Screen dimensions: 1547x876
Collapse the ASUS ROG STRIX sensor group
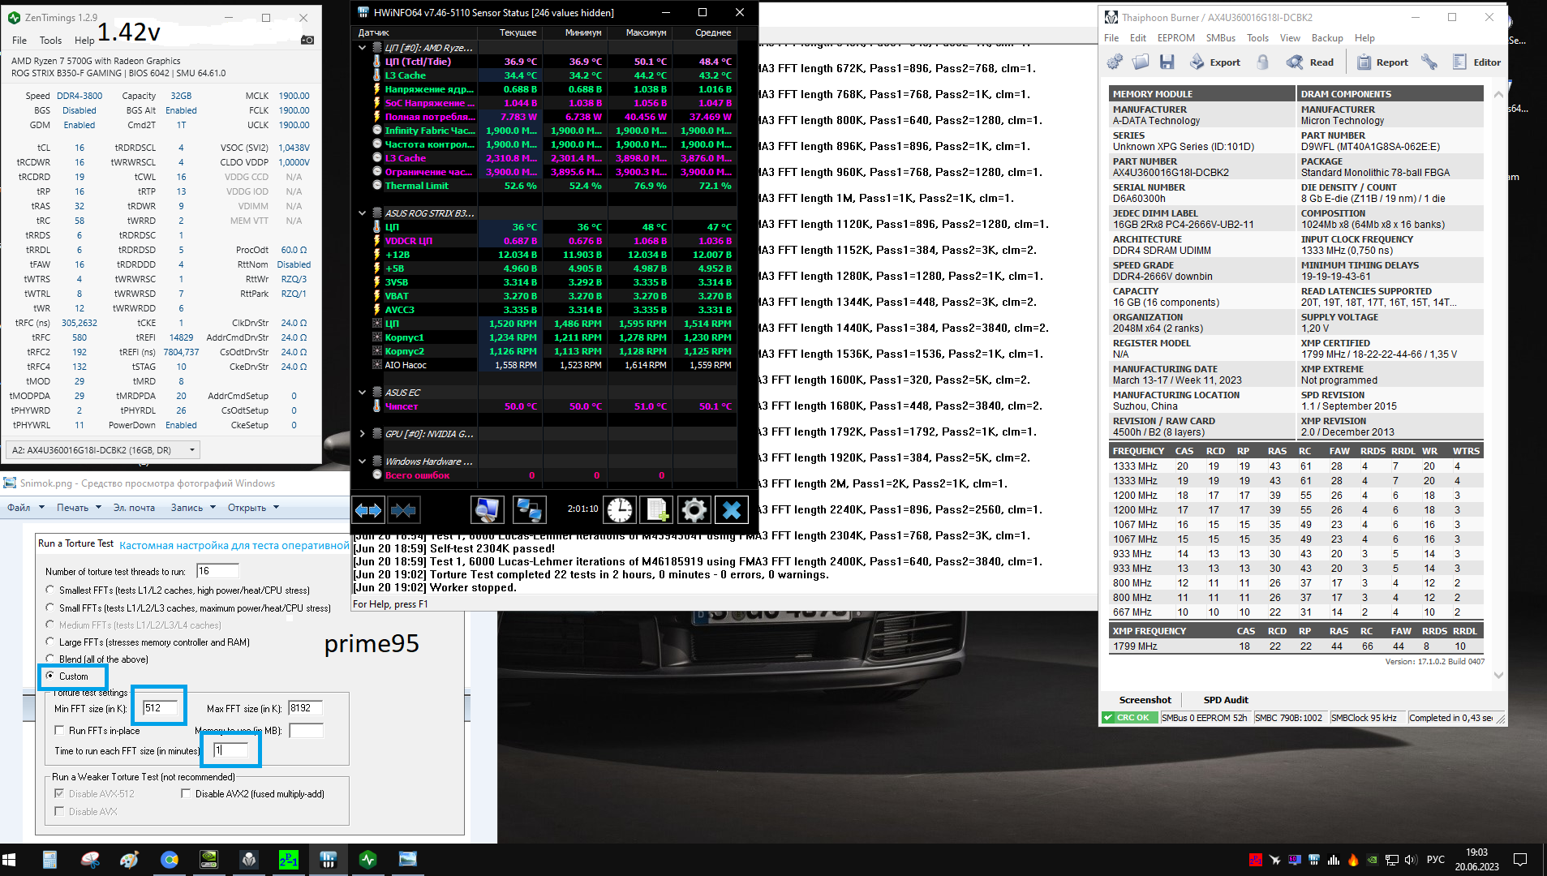[363, 213]
